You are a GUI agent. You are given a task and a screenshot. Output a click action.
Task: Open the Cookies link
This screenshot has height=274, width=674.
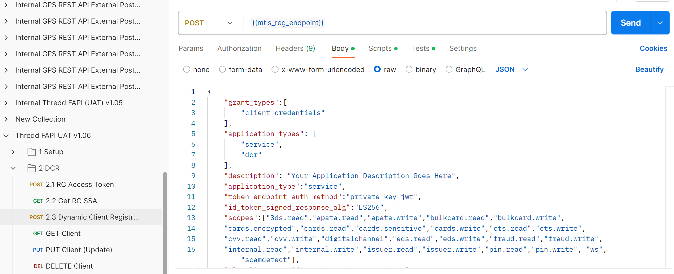[653, 48]
